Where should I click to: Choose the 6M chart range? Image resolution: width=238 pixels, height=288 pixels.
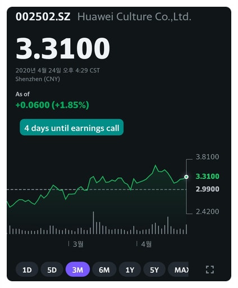coord(104,270)
